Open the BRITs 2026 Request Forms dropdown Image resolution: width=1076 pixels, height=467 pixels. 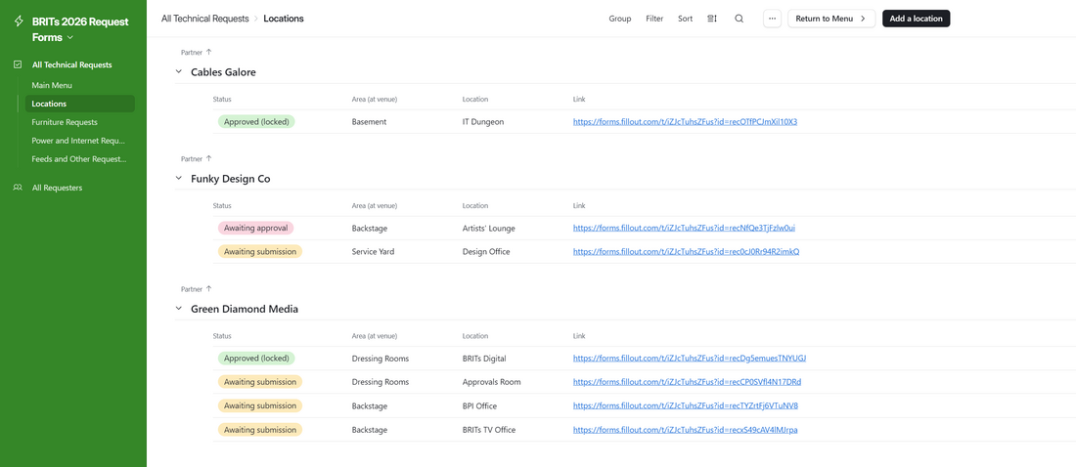(x=70, y=37)
